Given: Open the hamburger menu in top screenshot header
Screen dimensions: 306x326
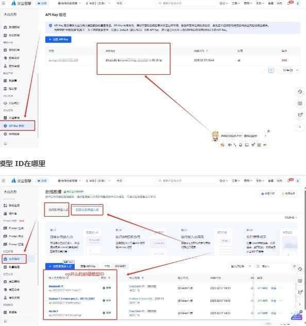Looking at the screenshot, I should 3,3.
